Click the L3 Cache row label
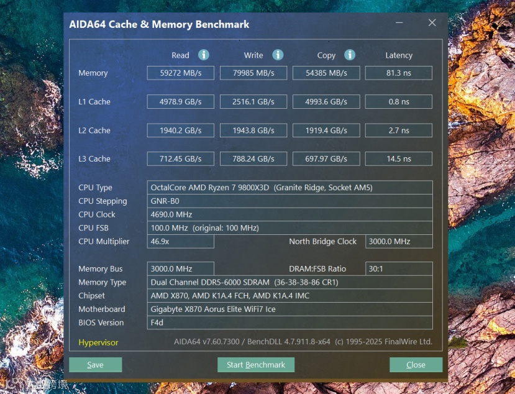Image resolution: width=515 pixels, height=394 pixels. (94, 158)
